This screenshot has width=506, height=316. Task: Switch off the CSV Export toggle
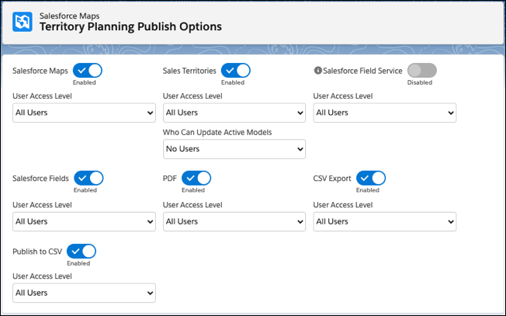click(371, 178)
